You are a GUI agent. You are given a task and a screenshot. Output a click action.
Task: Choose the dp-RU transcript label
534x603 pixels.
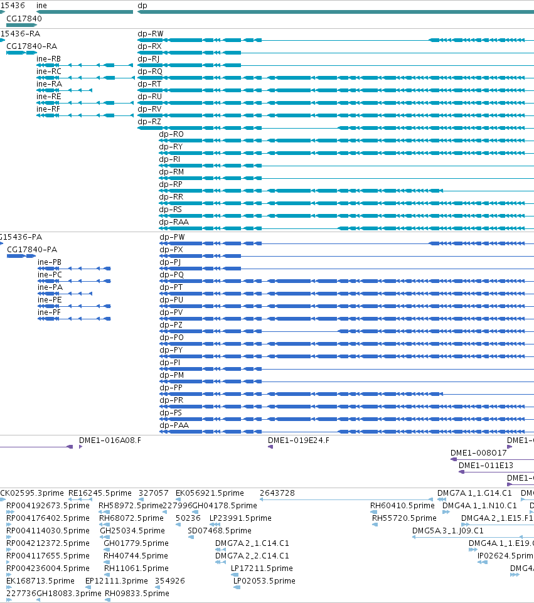tap(150, 97)
